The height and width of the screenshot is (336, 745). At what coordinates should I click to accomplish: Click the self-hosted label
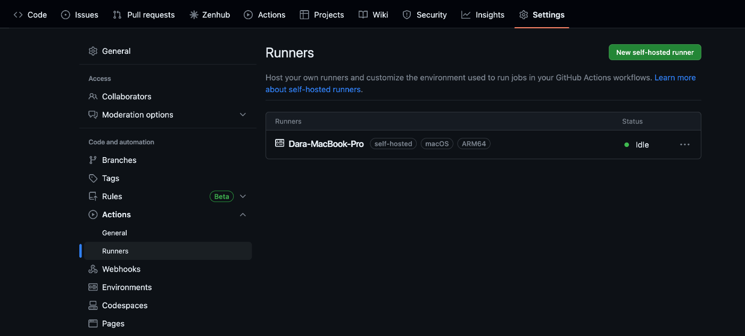pos(393,144)
